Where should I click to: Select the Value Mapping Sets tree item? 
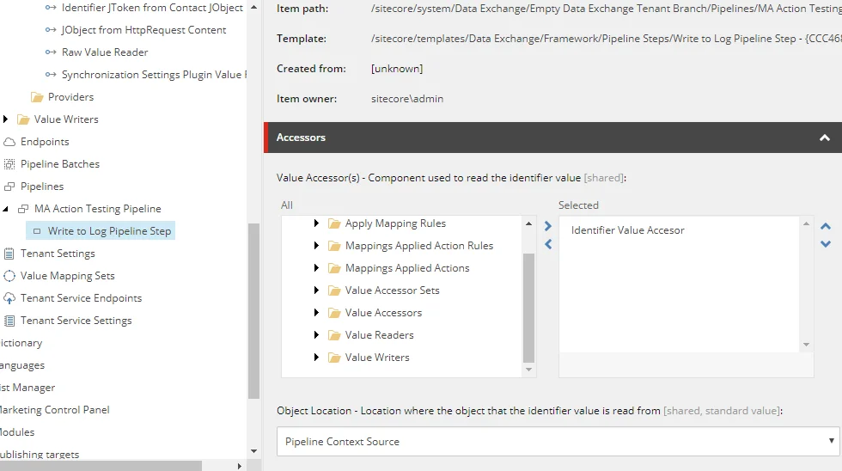68,276
